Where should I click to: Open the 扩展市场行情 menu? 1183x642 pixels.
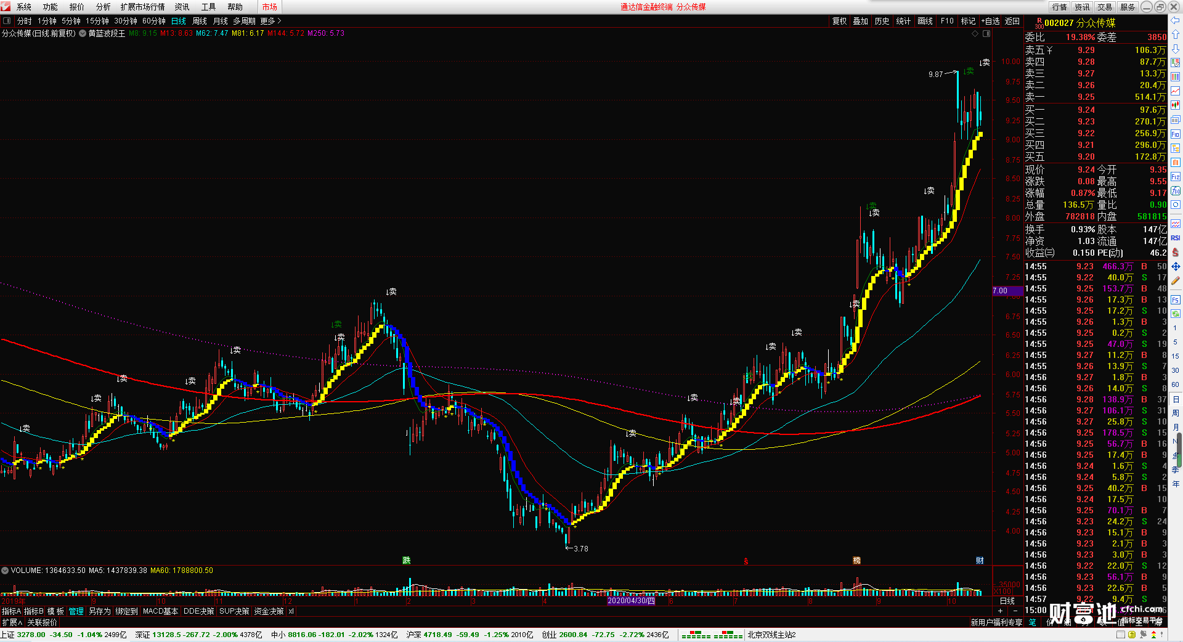click(x=143, y=7)
